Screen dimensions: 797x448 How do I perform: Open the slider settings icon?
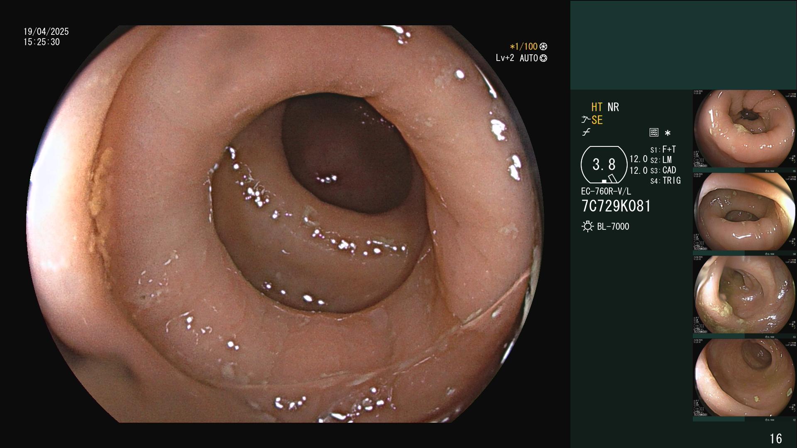click(x=654, y=132)
